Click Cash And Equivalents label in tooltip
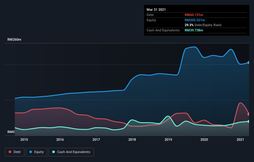This screenshot has height=162, width=254. tap(163, 30)
